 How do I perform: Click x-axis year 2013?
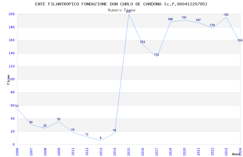[101, 152]
